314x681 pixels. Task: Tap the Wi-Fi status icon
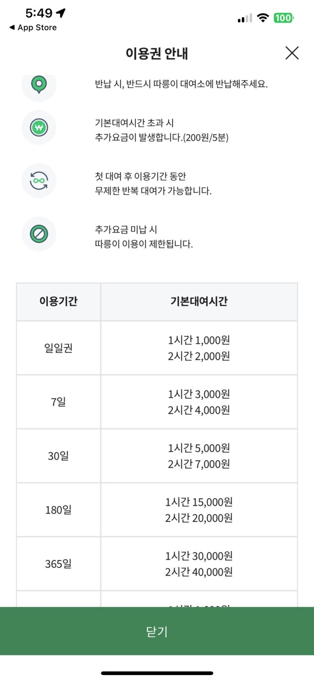(263, 18)
